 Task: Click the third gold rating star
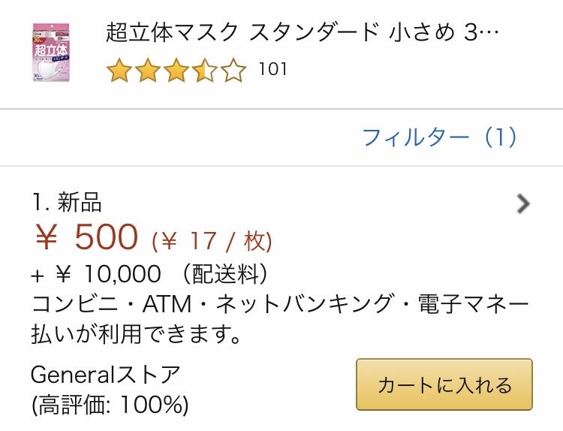[x=176, y=71]
